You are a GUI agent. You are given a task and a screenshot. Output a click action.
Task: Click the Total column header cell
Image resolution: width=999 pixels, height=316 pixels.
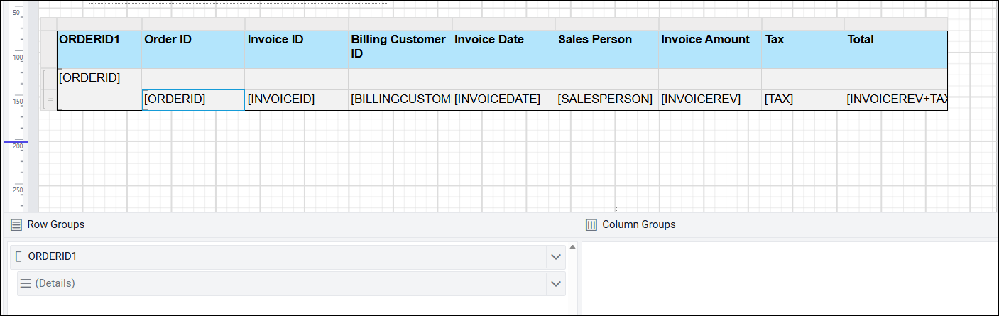pos(895,49)
